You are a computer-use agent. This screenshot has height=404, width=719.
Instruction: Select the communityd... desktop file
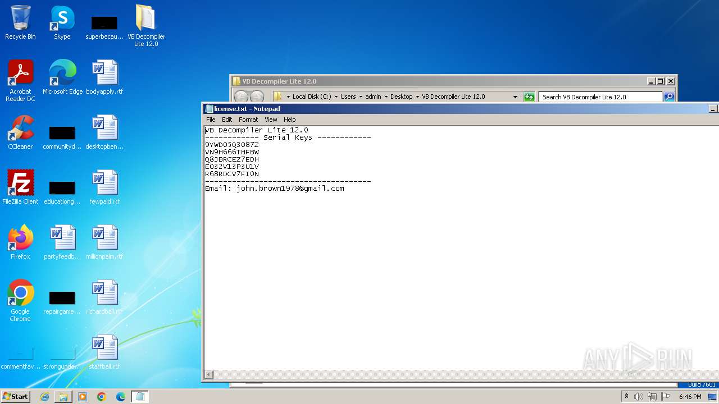(62, 137)
